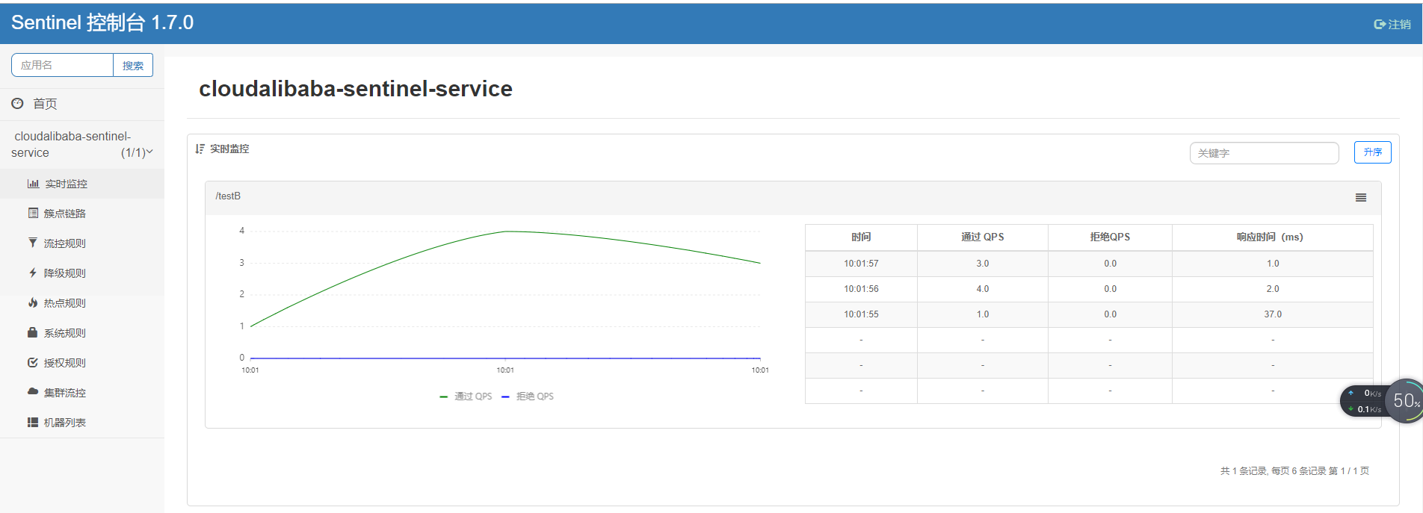1423x513 pixels.
Task: Click the hamburger menu icon on the /testB panel
Action: pos(1361,198)
